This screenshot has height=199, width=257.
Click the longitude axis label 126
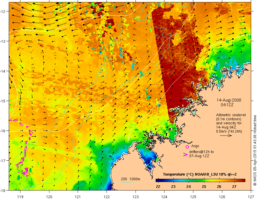[222, 197]
